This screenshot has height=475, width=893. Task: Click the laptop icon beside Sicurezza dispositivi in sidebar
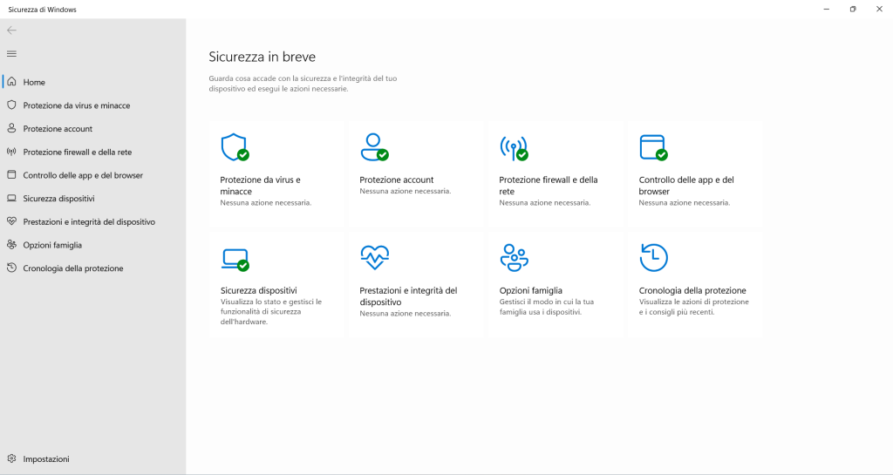pos(11,199)
